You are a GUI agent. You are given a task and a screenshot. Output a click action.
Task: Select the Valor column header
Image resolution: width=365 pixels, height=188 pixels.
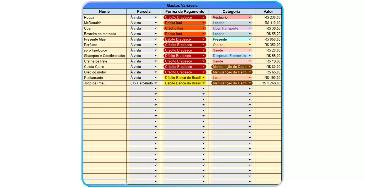268,12
